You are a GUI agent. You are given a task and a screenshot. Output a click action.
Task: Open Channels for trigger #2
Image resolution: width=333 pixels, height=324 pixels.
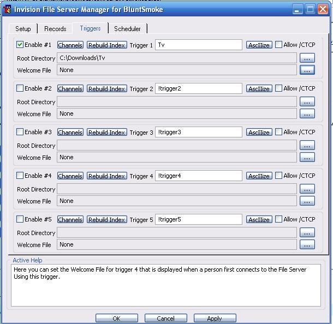click(x=70, y=89)
